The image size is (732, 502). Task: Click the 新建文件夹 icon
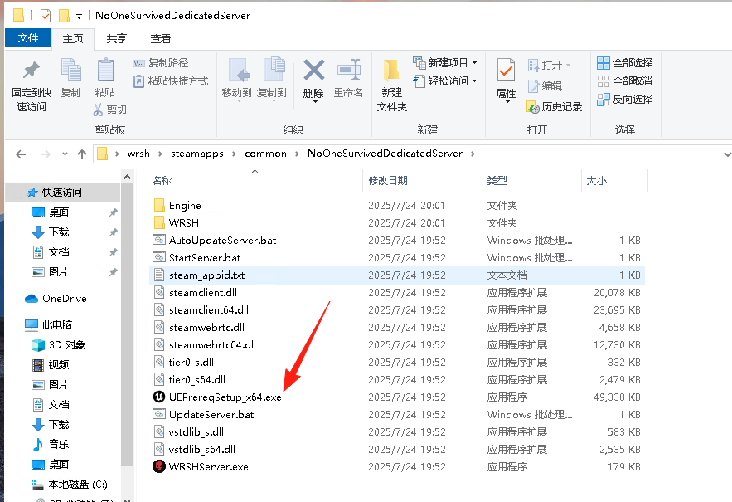pyautogui.click(x=391, y=71)
